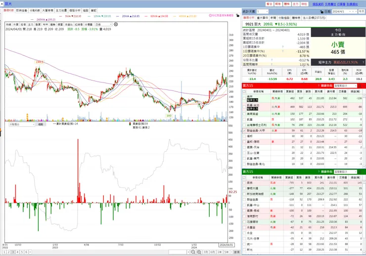The height and width of the screenshot is (256, 366).
Task: Select the 投信 chart toolbar button
Action: (23, 24)
